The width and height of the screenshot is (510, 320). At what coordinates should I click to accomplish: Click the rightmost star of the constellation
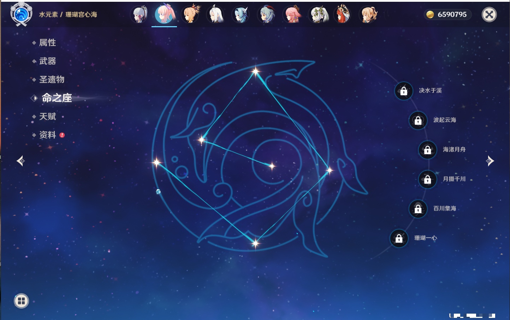pos(329,170)
